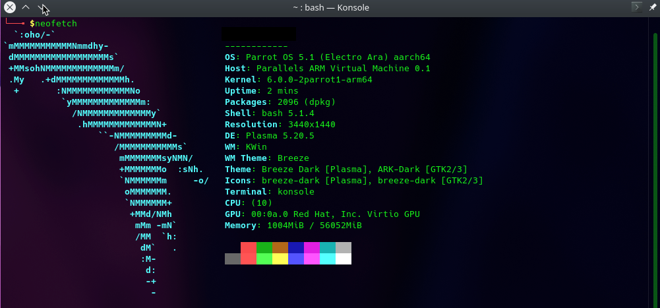Click the 'Uptime: 2 mins' line
This screenshot has width=660, height=308.
(261, 91)
